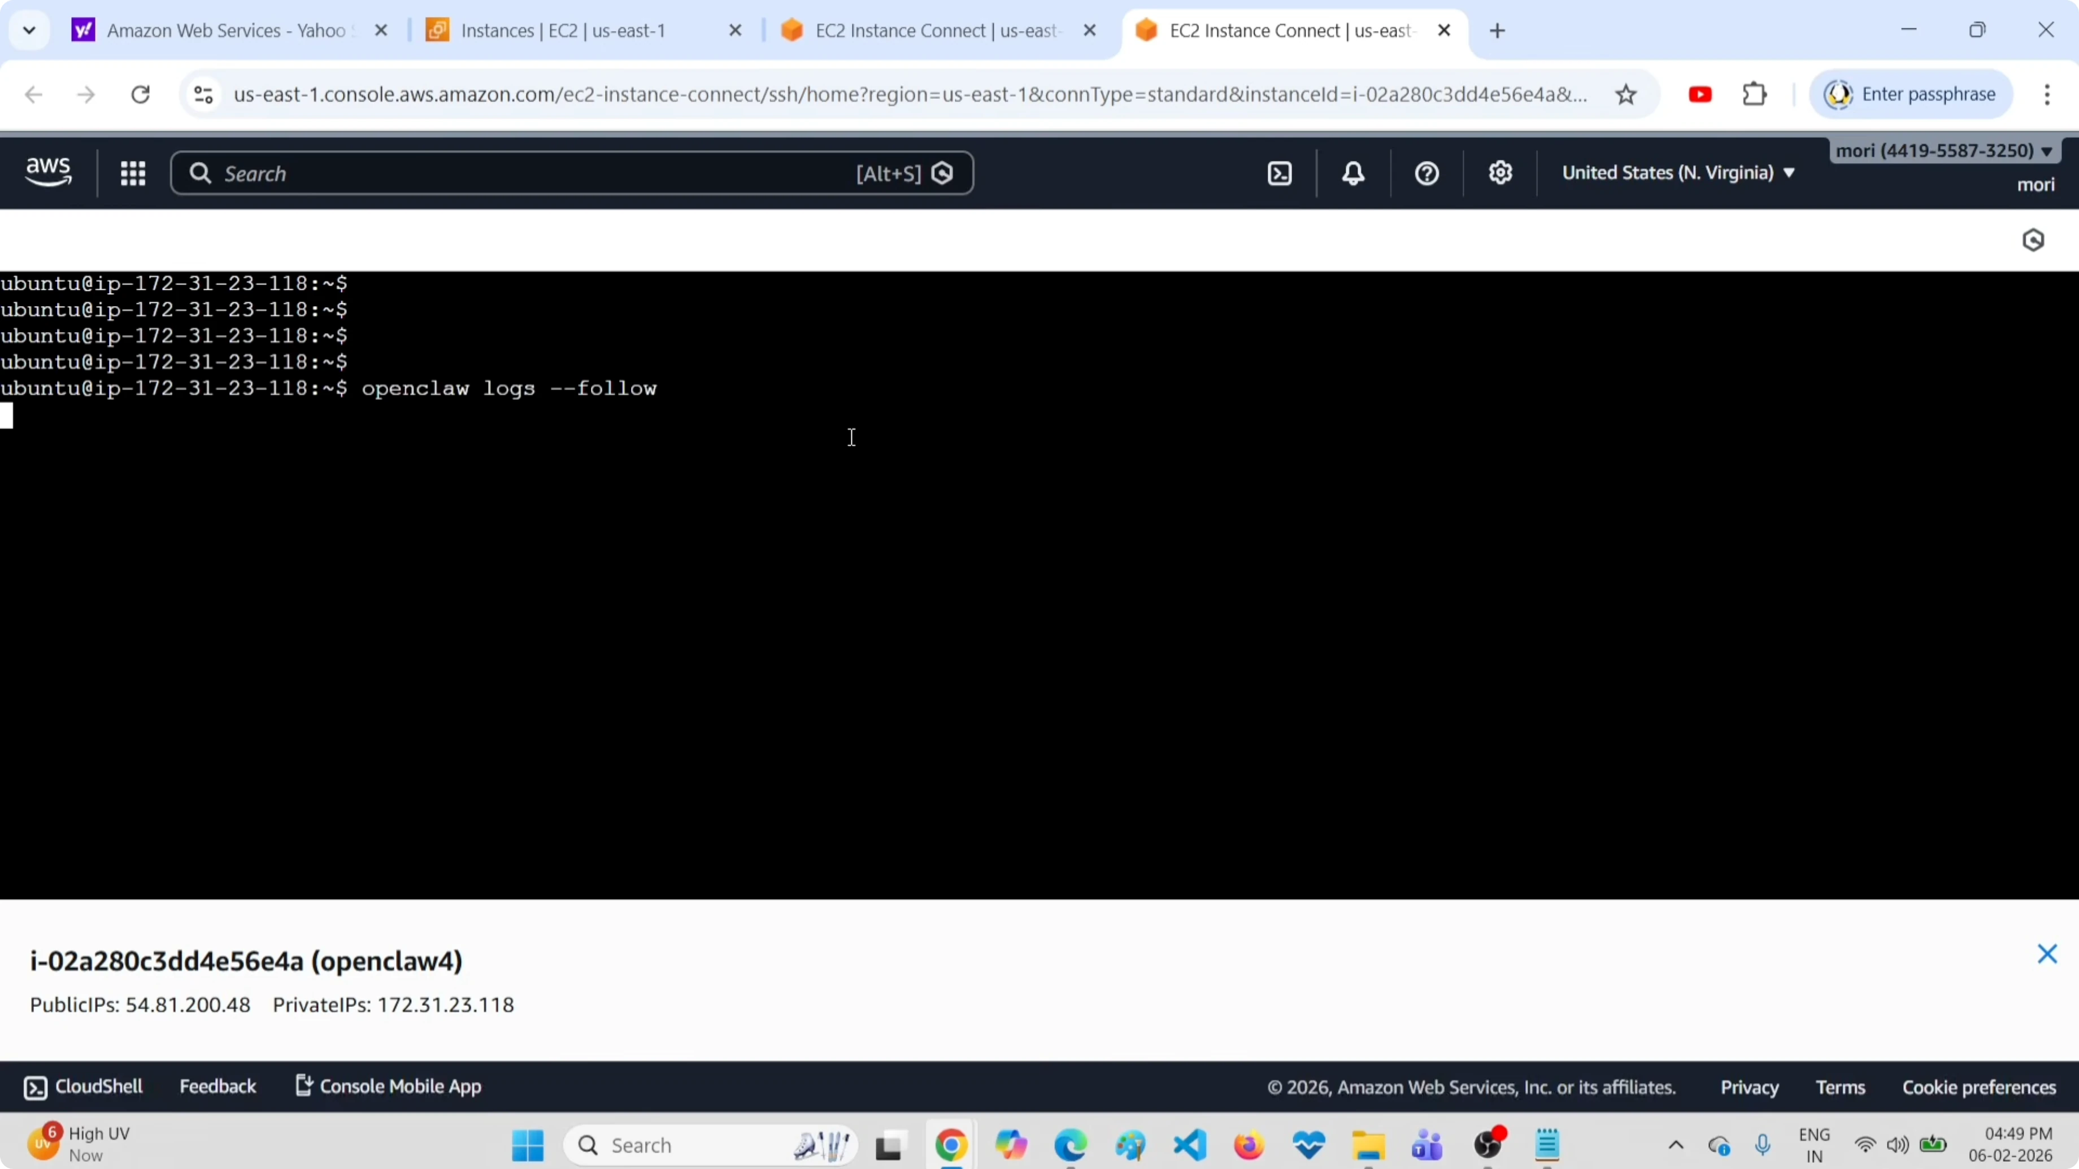Open Paint from the taskbar

(1130, 1146)
